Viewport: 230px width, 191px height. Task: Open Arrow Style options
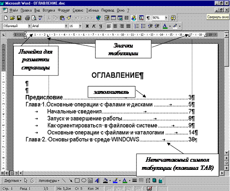pos(148,180)
